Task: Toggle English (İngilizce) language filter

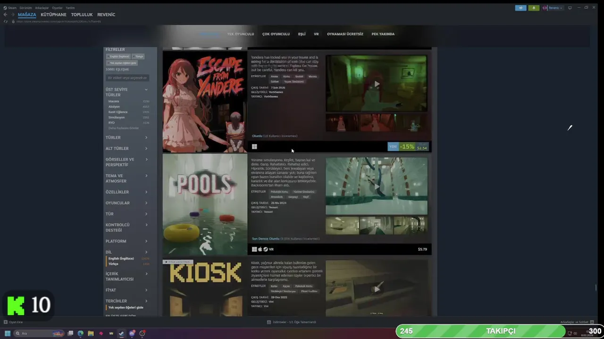Action: click(x=121, y=258)
